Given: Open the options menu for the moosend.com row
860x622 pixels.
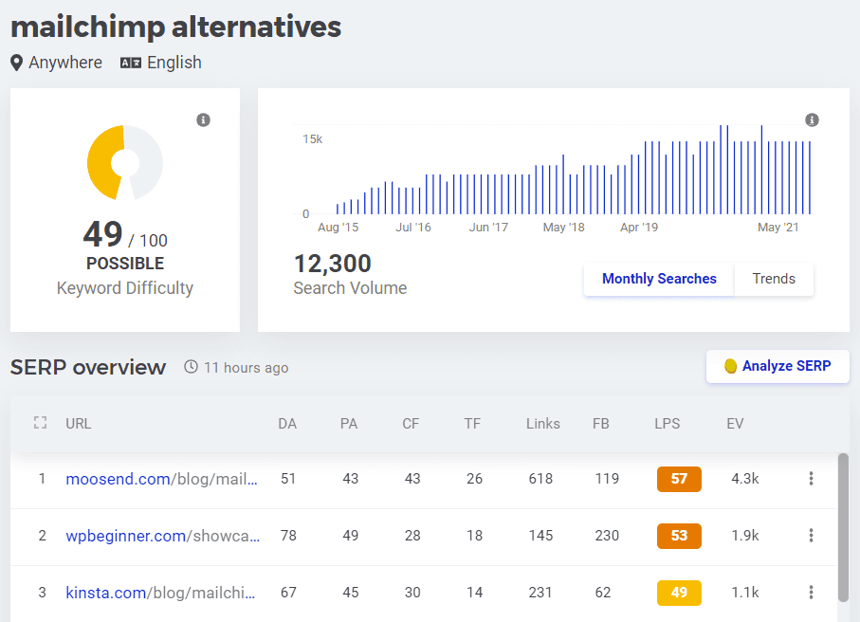Looking at the screenshot, I should click(x=812, y=479).
